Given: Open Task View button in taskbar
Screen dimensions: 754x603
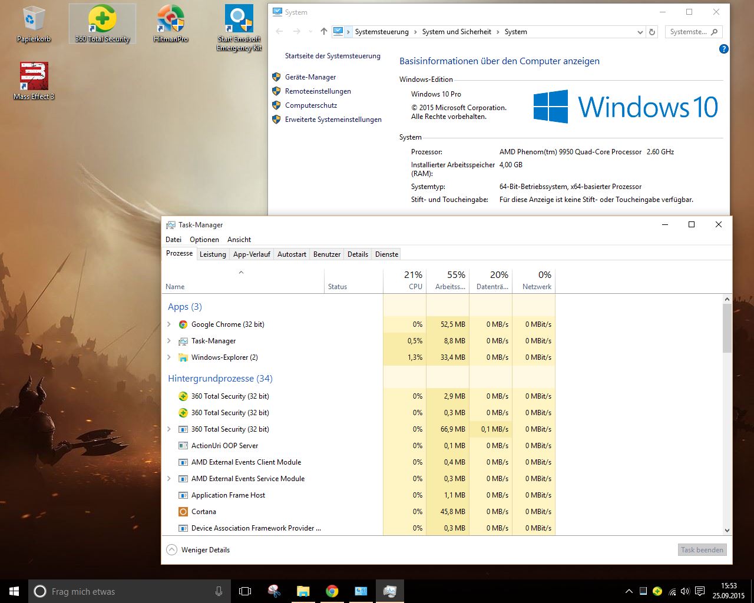Looking at the screenshot, I should [245, 591].
